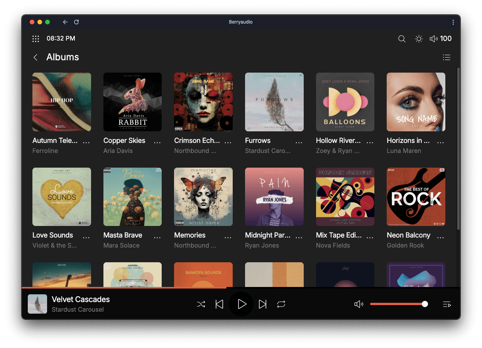Open the Neon Balcony three-dot menu
This screenshot has width=482, height=348.
click(x=441, y=237)
